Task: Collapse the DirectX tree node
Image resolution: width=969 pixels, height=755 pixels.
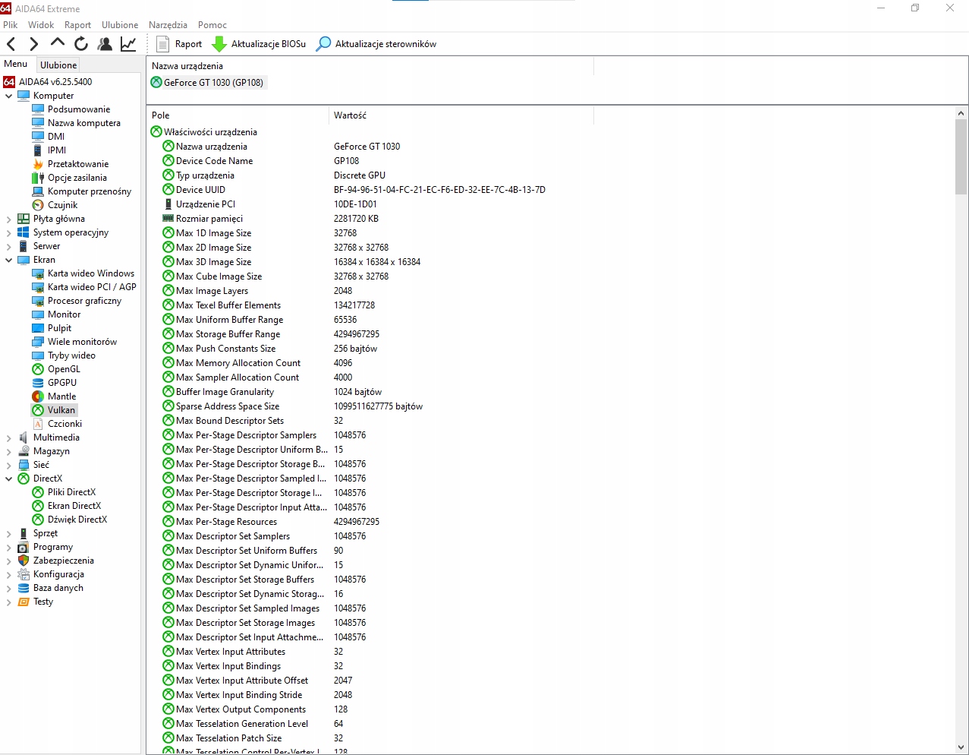Action: [8, 479]
